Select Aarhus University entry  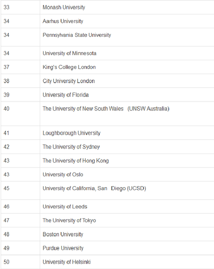pos(63,21)
